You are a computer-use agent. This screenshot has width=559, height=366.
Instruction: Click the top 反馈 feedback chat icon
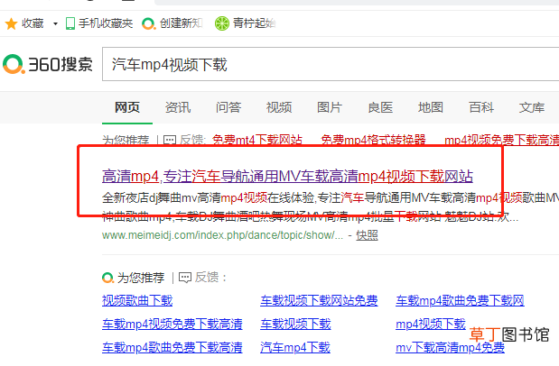tap(170, 140)
